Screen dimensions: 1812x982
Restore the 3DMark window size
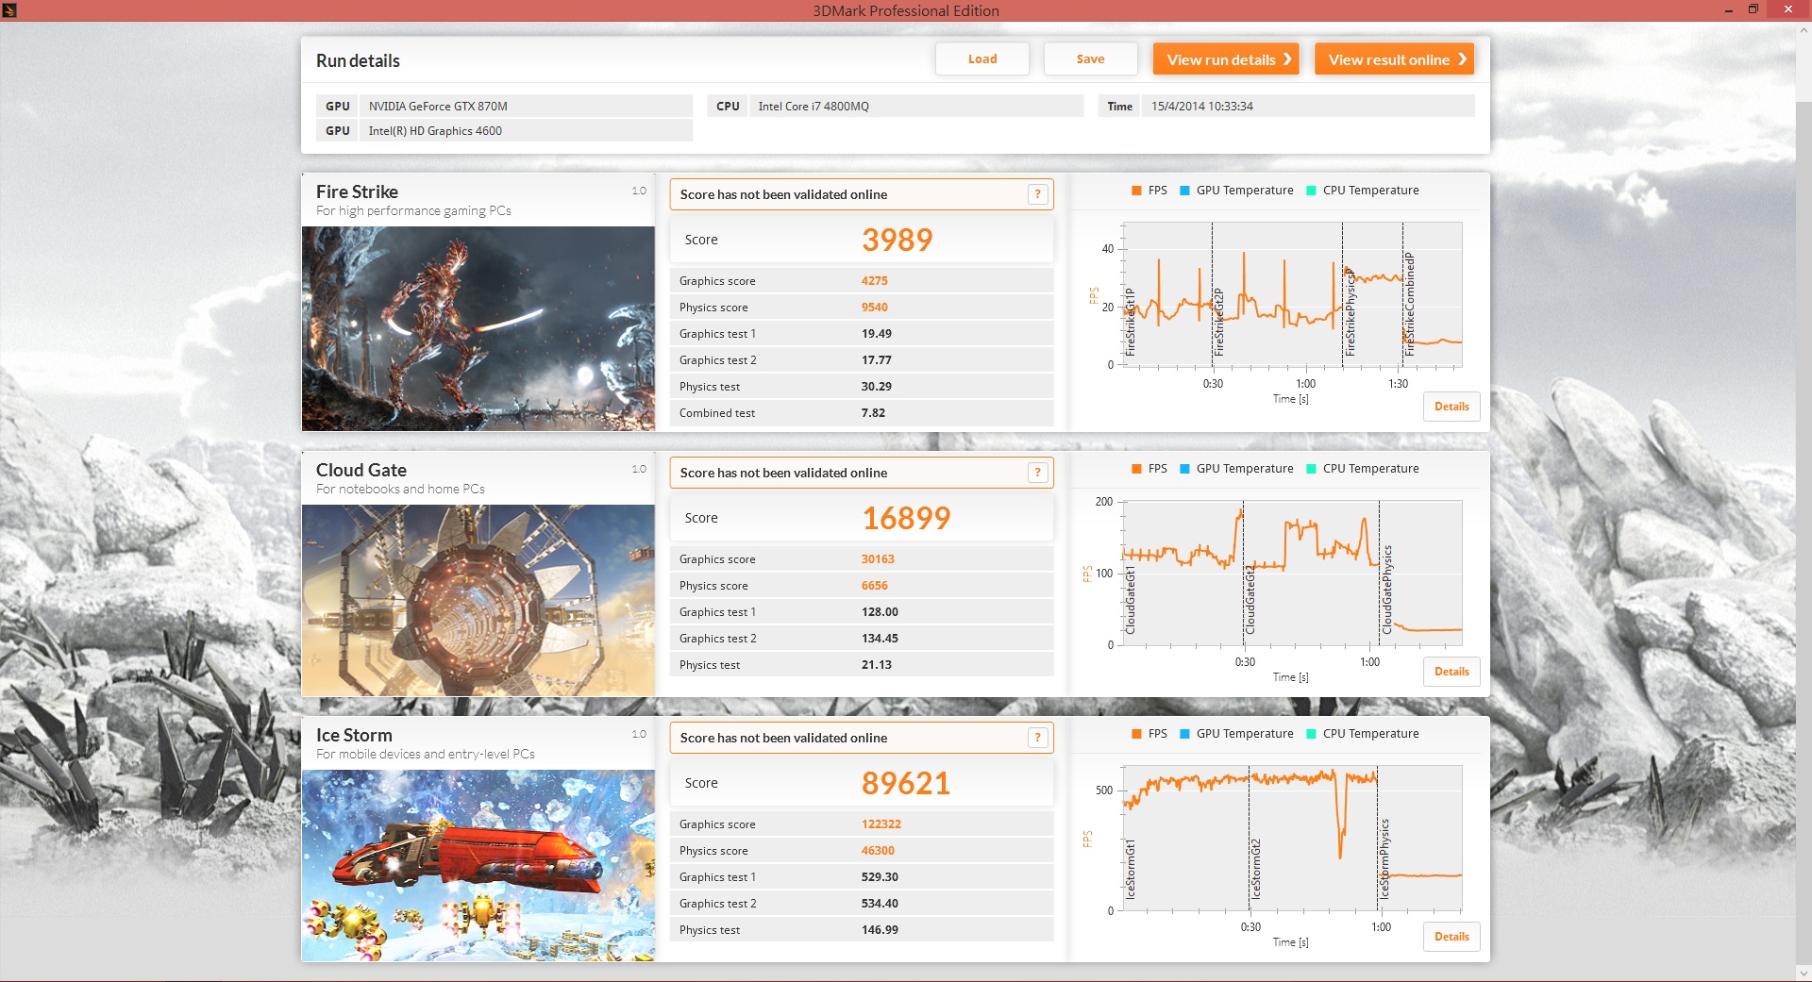click(x=1753, y=9)
